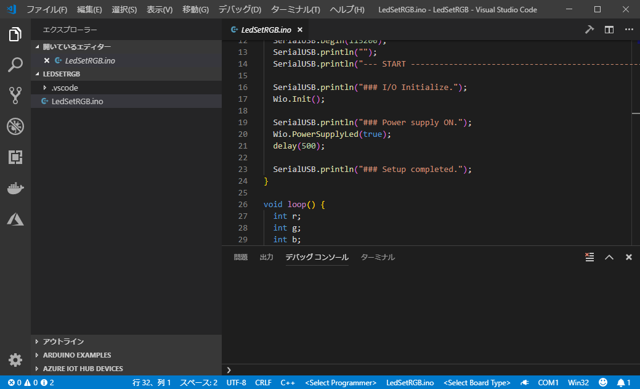Click the errors count in status bar
The height and width of the screenshot is (389, 640).
[x=15, y=382]
